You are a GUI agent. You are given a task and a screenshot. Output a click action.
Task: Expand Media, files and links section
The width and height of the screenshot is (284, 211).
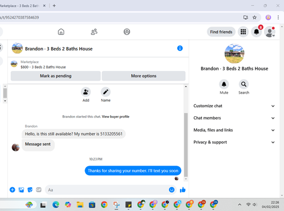(234, 130)
